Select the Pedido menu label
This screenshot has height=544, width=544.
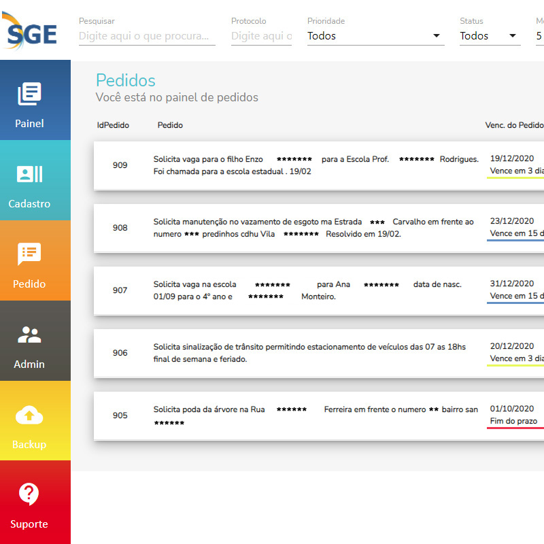coord(29,284)
